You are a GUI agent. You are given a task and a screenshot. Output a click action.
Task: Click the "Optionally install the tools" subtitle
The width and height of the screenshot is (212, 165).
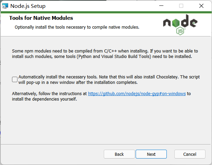pos(77,27)
